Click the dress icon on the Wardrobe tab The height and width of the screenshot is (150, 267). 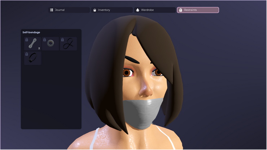(137, 10)
